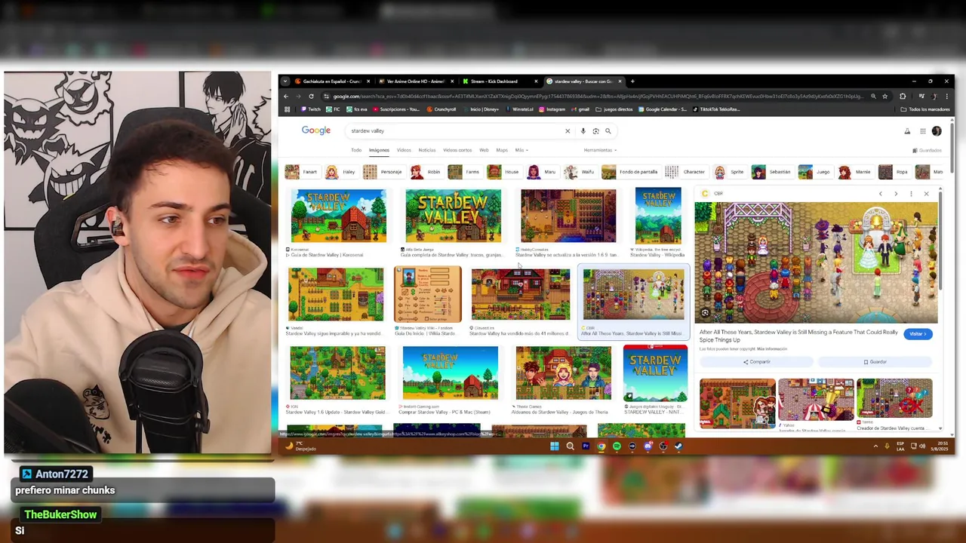Viewport: 966px width, 543px height.
Task: Select the Noticias search tab
Action: tap(427, 150)
